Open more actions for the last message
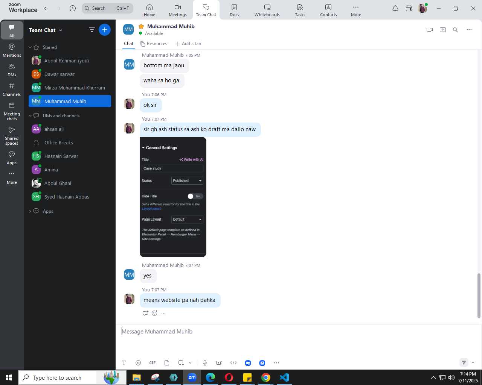The height and width of the screenshot is (385, 482). [163, 313]
